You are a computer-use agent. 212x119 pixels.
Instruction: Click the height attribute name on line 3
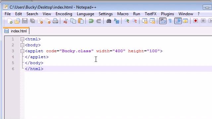(136, 51)
